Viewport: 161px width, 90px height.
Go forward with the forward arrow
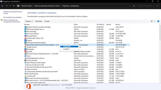[x=7, y=6]
